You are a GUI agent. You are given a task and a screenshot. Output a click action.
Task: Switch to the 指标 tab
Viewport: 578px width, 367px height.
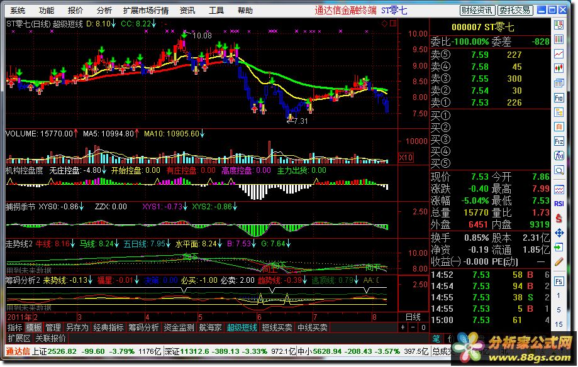pyautogui.click(x=14, y=327)
